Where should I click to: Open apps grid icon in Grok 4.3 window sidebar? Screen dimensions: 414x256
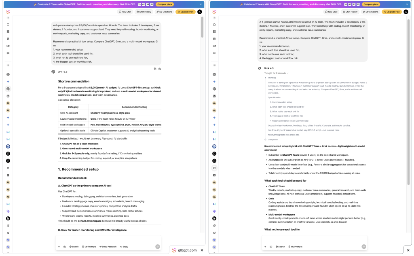pyautogui.click(x=214, y=32)
